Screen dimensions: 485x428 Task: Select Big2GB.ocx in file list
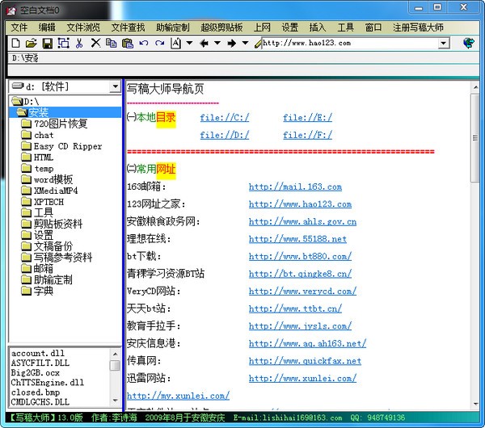36,373
